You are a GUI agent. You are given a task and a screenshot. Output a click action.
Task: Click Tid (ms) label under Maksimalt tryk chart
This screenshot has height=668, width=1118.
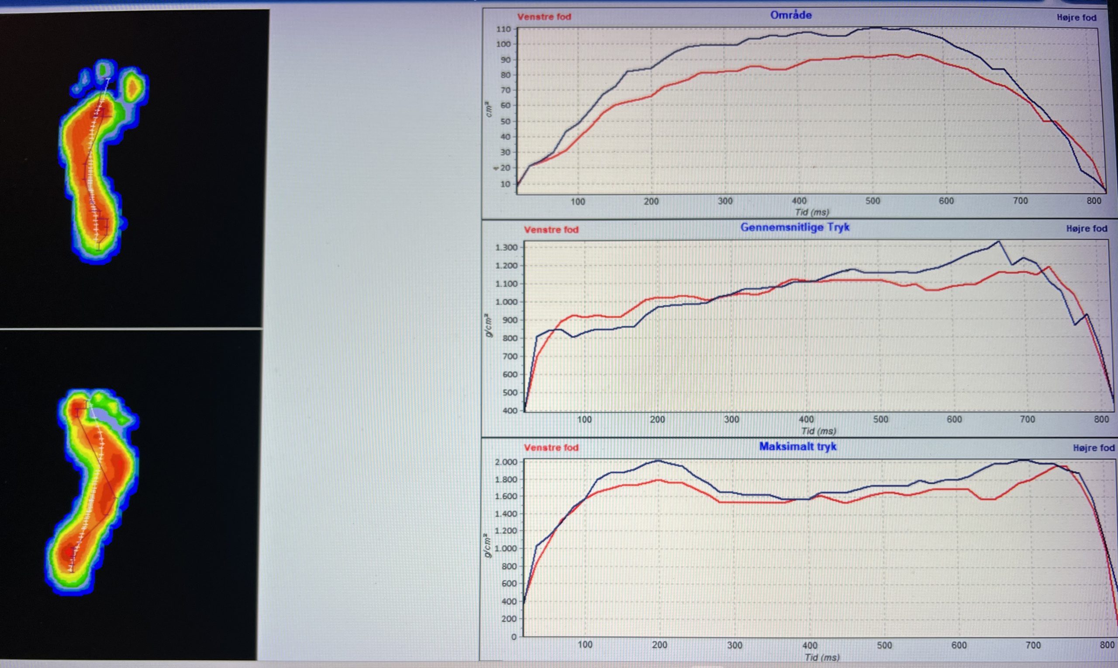point(821,657)
